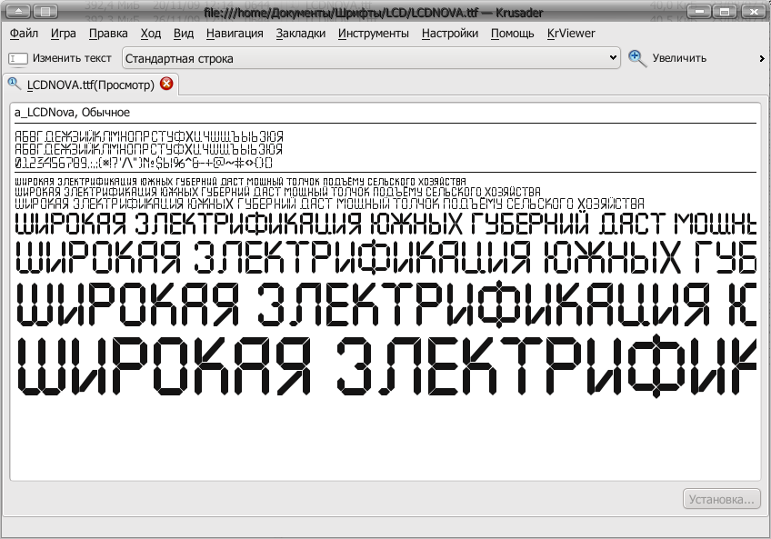This screenshot has width=771, height=539.
Task: Open the Навигация menu
Action: 235,34
